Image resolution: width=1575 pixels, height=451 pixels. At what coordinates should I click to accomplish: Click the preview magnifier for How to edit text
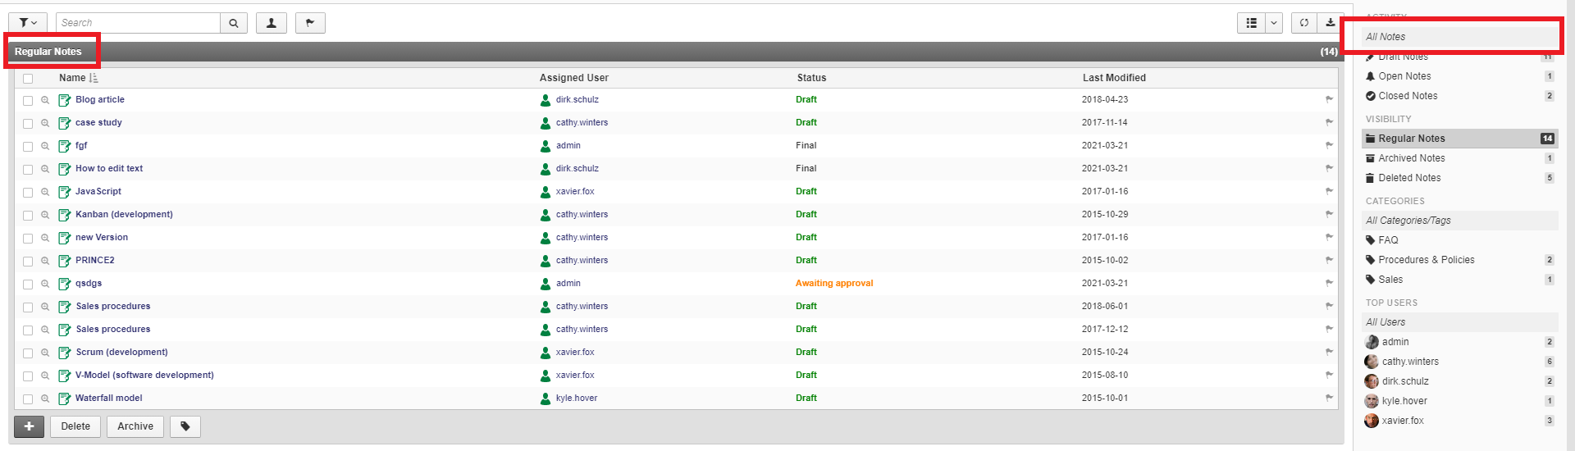pos(46,169)
